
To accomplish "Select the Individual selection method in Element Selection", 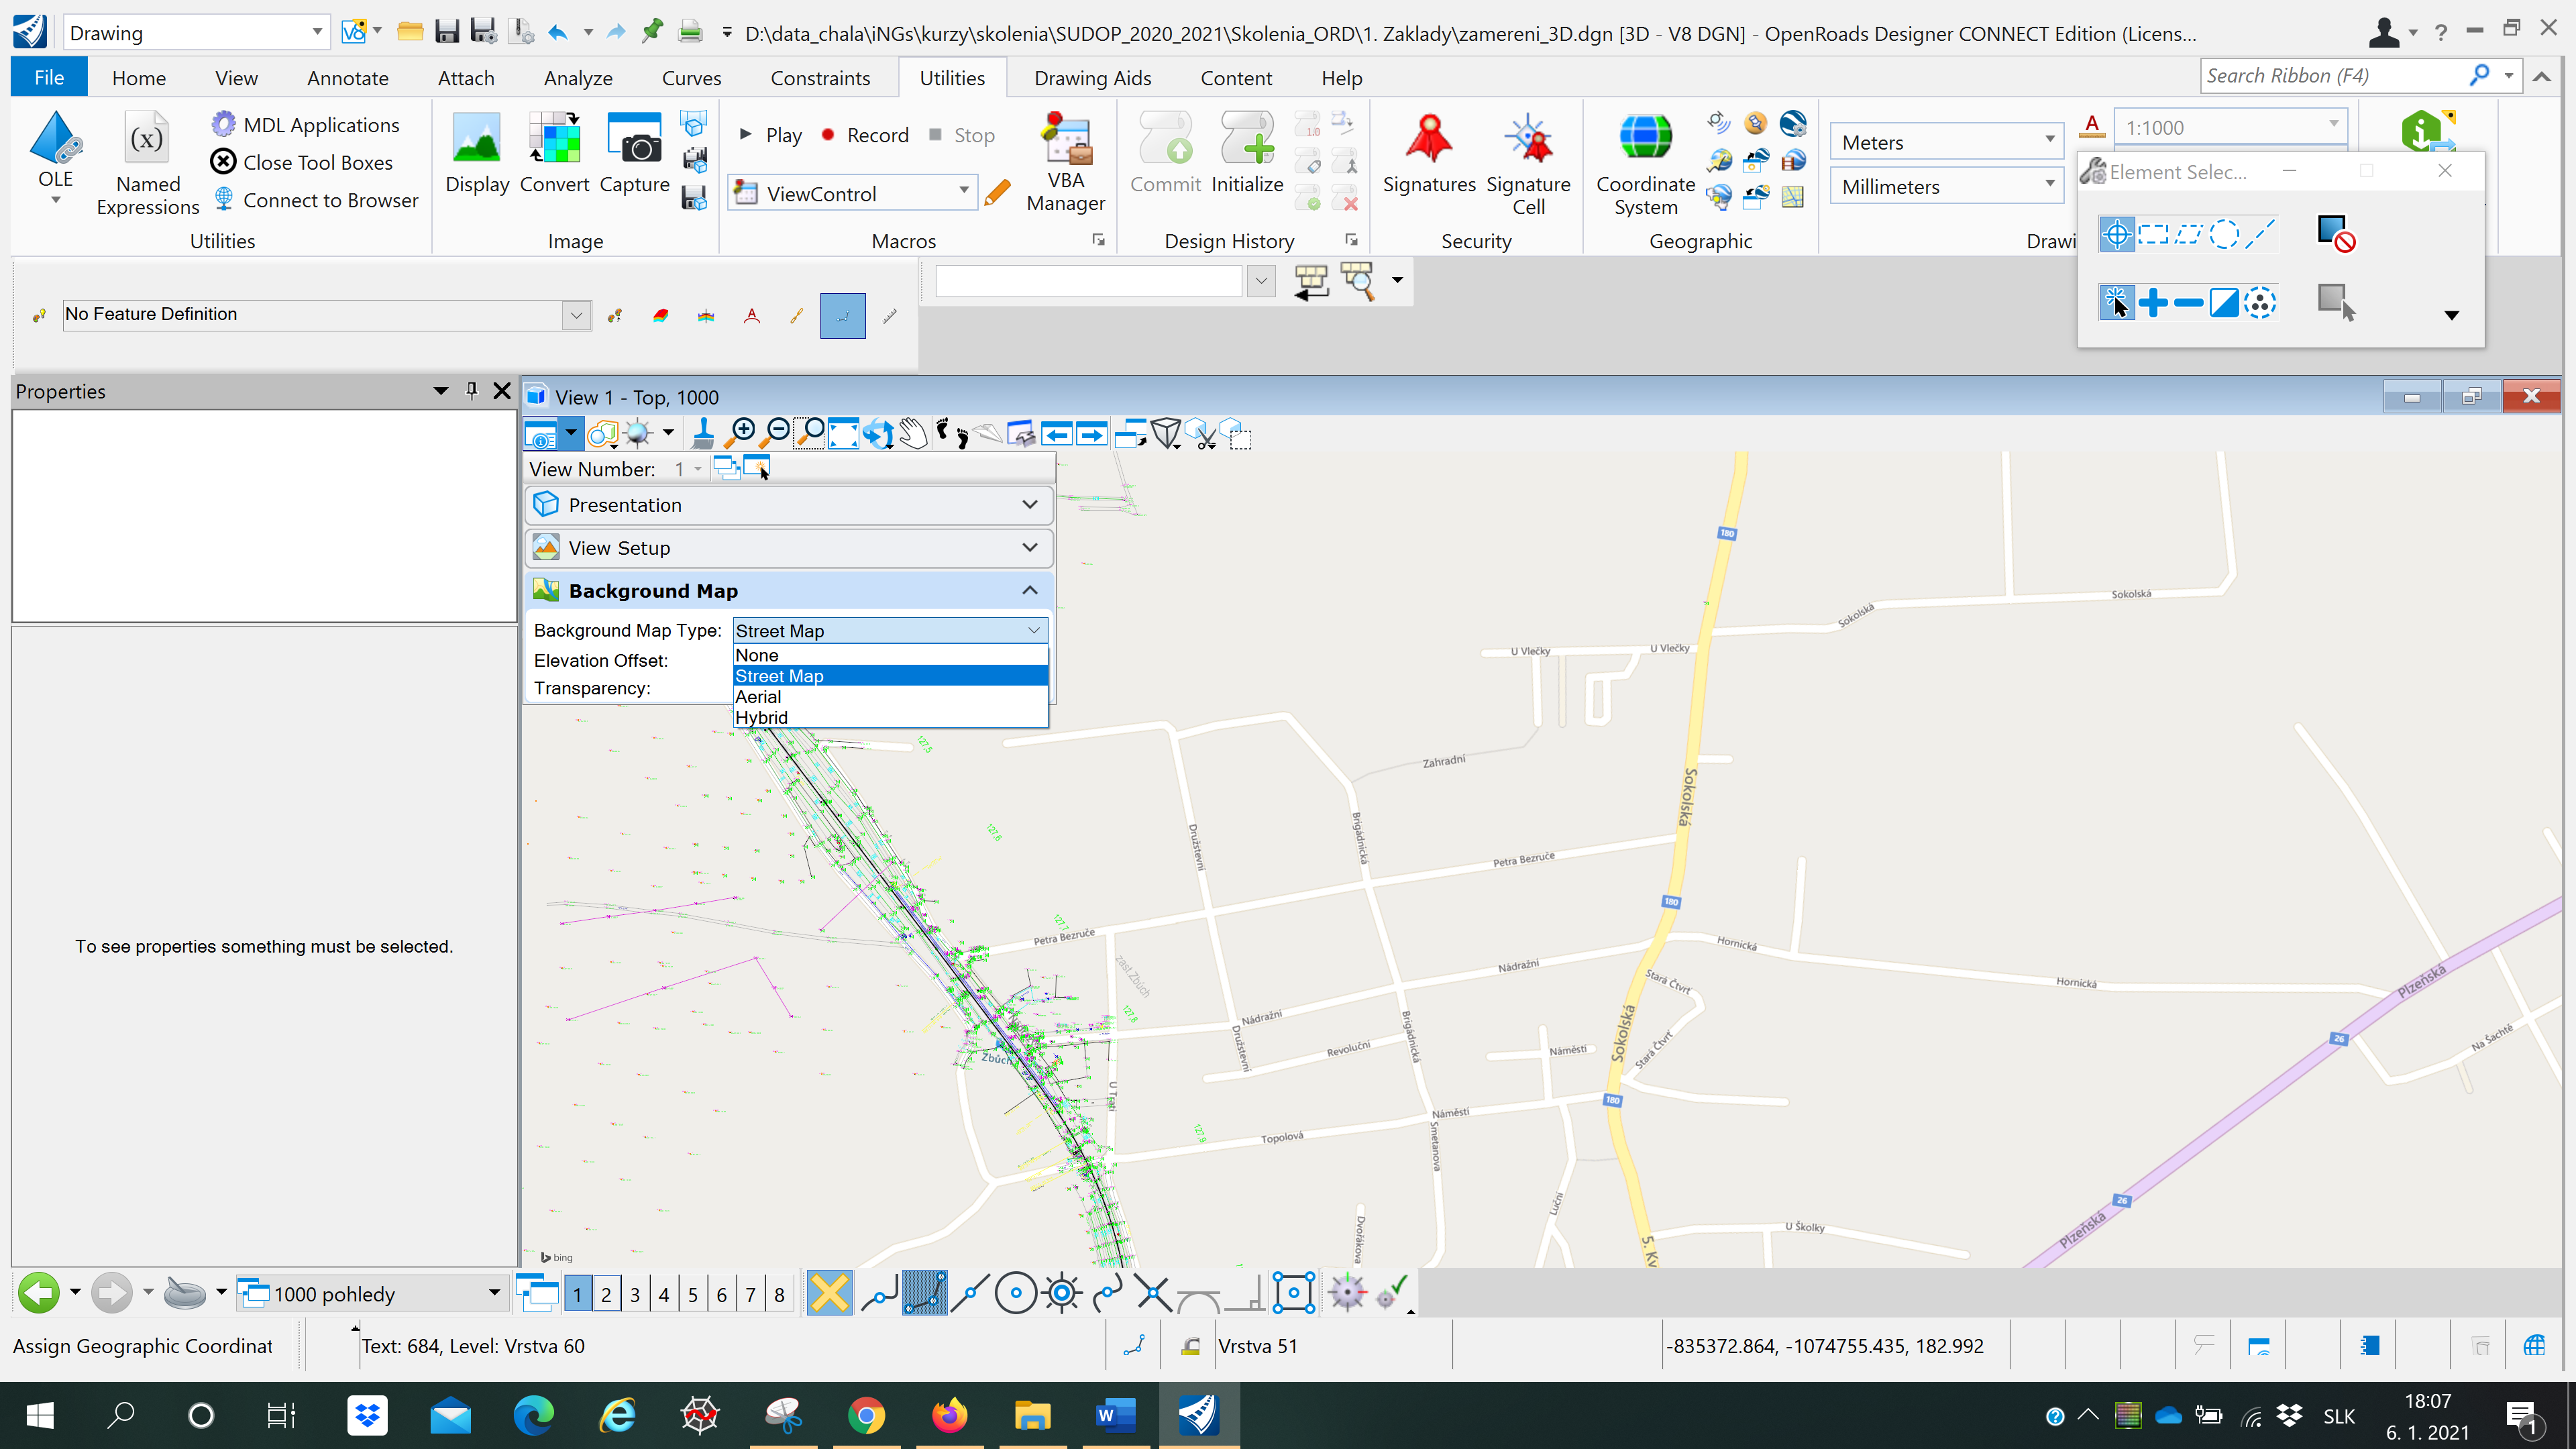I will 2116,235.
